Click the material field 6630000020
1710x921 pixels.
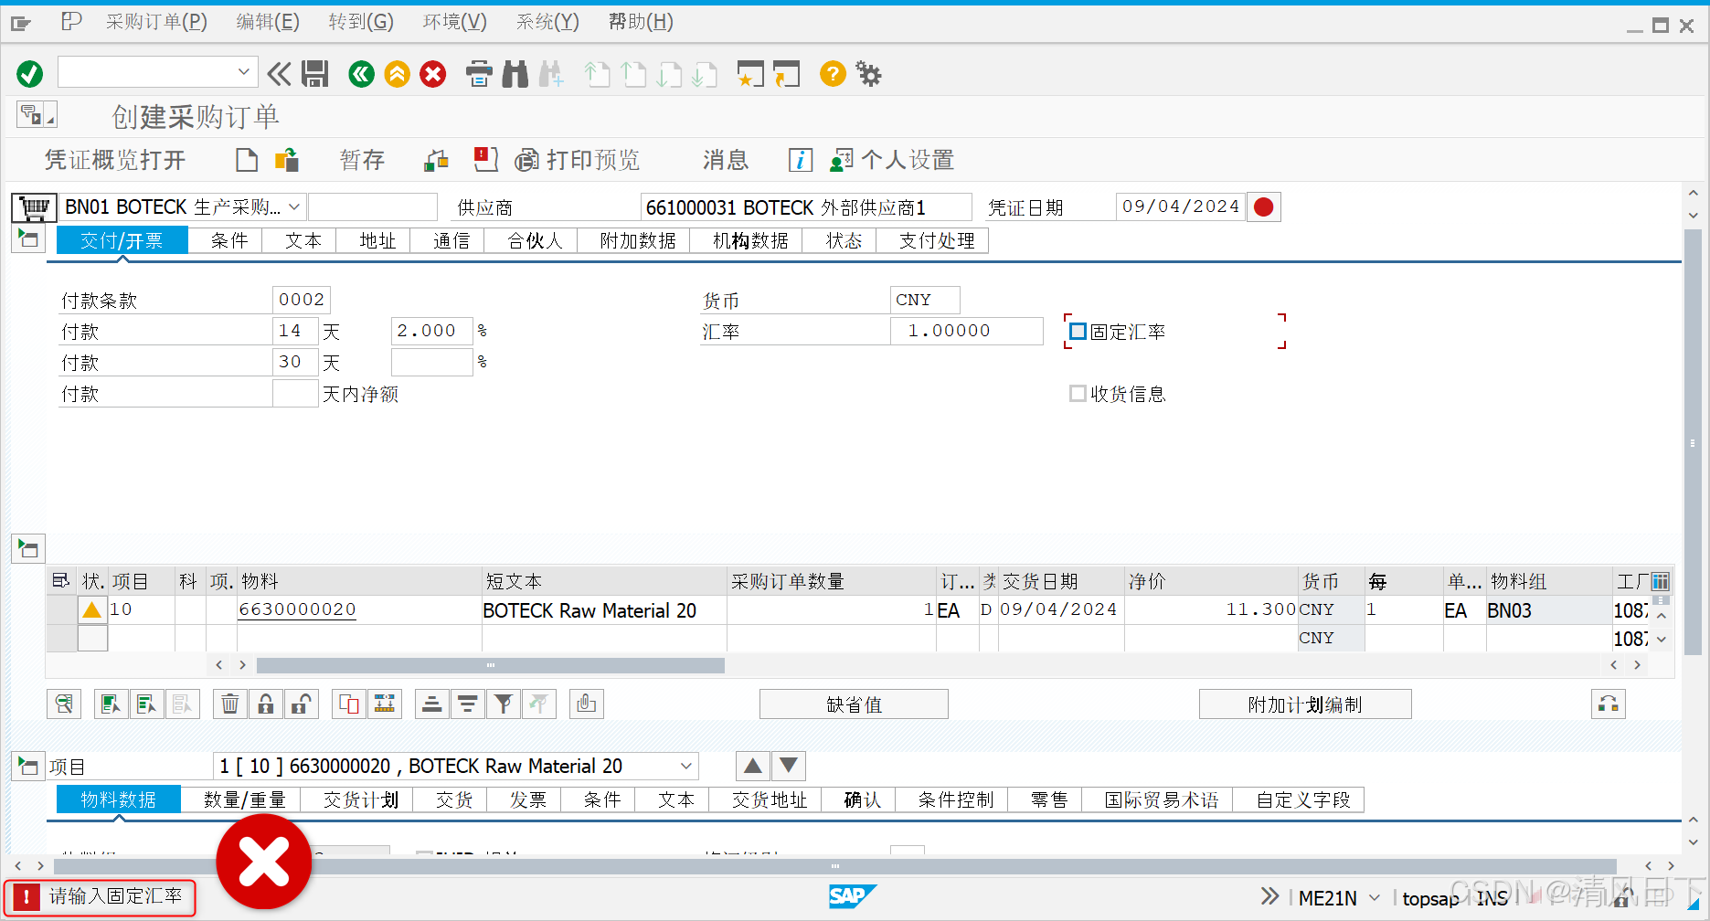tap(297, 609)
